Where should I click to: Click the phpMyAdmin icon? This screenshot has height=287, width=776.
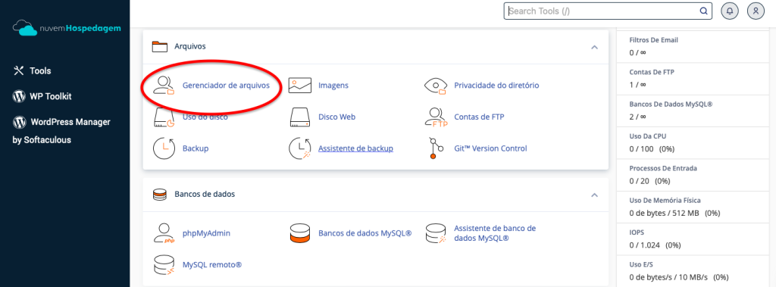point(164,233)
